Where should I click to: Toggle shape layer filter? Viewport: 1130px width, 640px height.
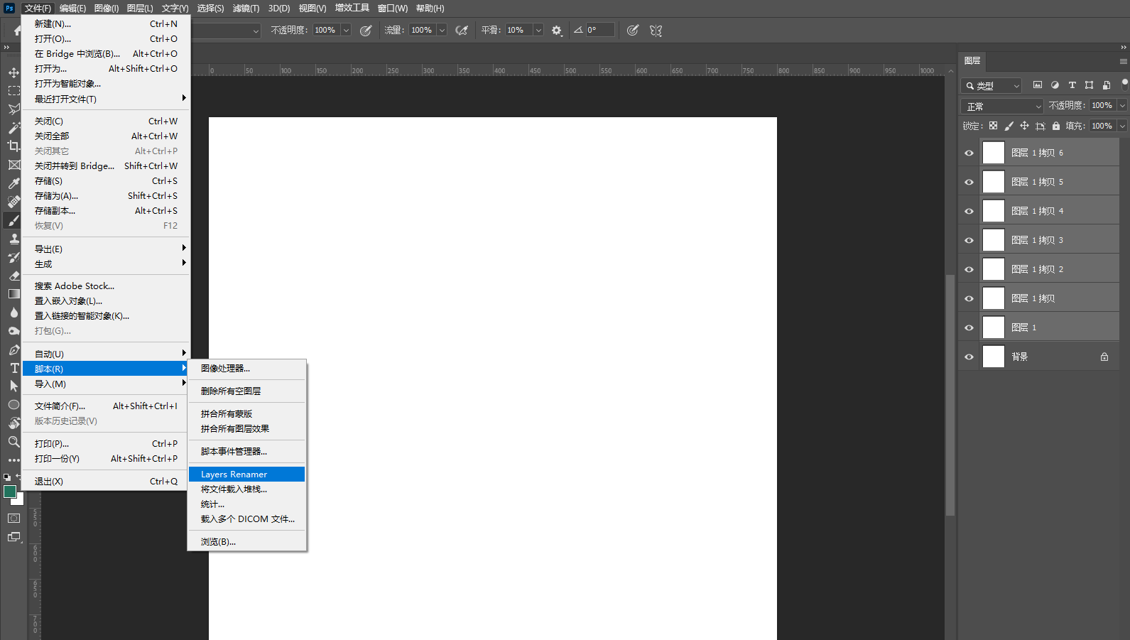tap(1089, 85)
